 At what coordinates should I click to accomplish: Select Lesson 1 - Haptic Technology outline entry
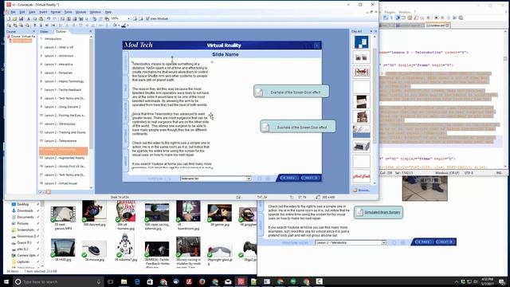tap(63, 81)
